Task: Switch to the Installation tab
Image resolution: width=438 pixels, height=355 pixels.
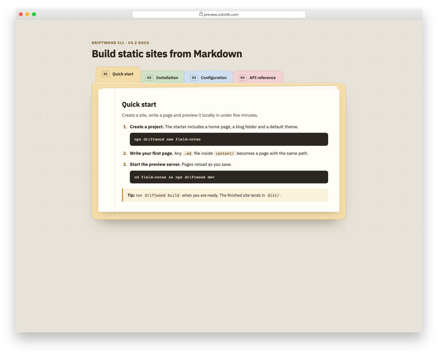Action: point(162,77)
